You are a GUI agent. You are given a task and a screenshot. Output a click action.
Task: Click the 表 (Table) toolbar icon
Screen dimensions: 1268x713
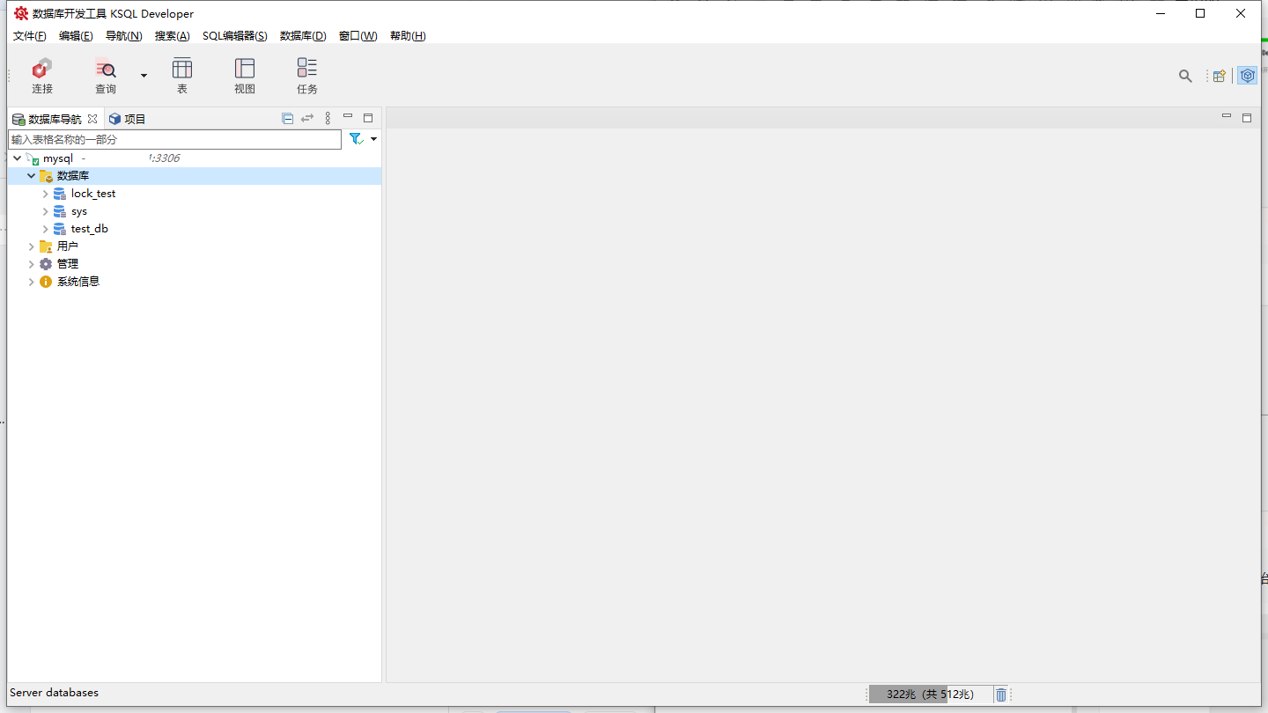[182, 75]
